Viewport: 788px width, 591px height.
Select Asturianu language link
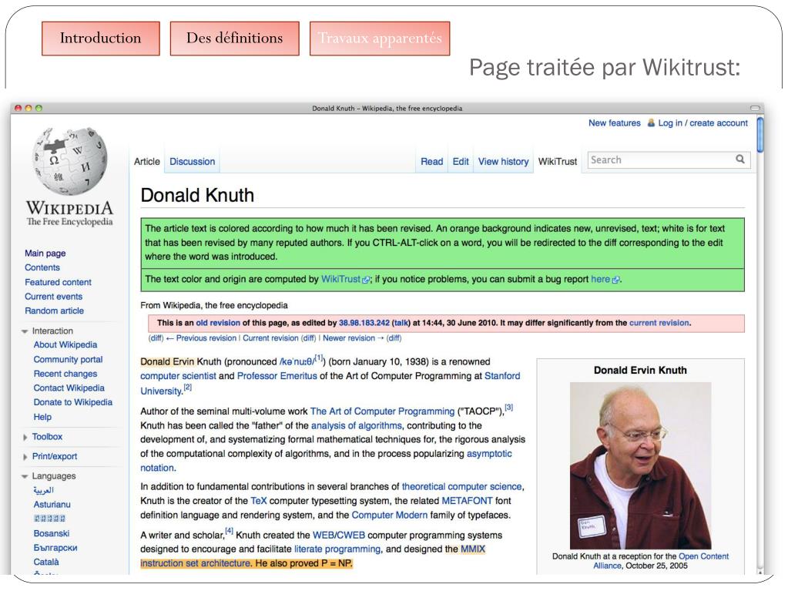[x=52, y=505]
